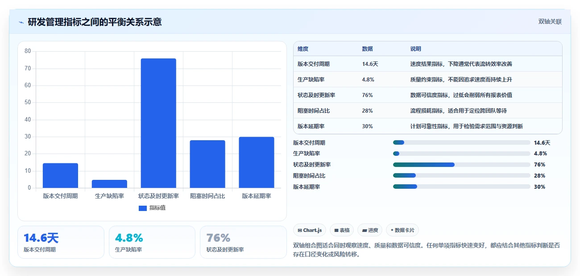
Task: Click the 版本交付周期 x-axis label under the chart
Action: pyautogui.click(x=60, y=196)
